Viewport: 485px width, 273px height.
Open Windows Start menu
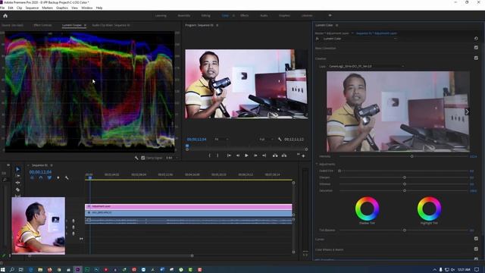[x=3, y=270]
